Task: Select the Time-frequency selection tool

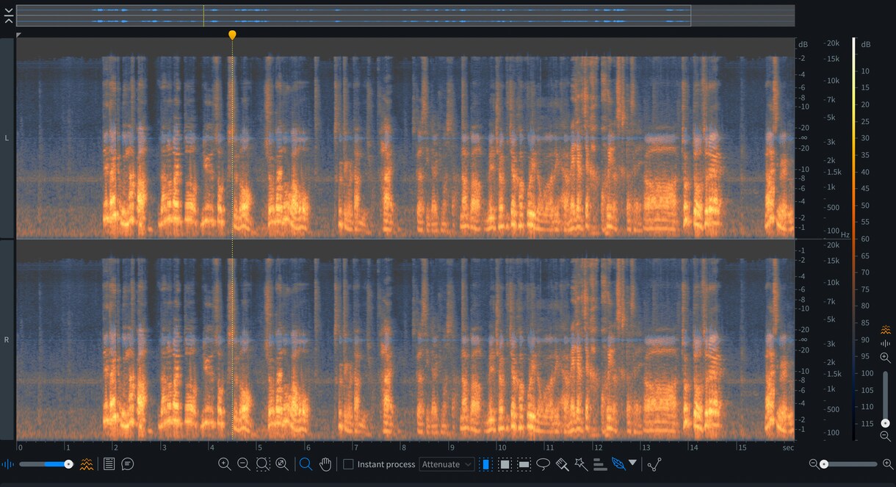Action: [x=505, y=464]
